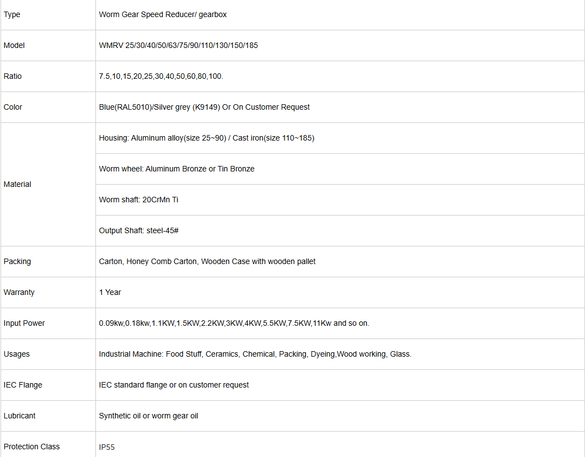Click the "Material" row label
This screenshot has width=585, height=457.
click(18, 184)
